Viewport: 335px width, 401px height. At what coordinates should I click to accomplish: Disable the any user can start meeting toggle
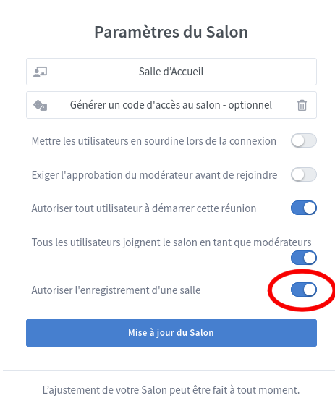pyautogui.click(x=304, y=208)
